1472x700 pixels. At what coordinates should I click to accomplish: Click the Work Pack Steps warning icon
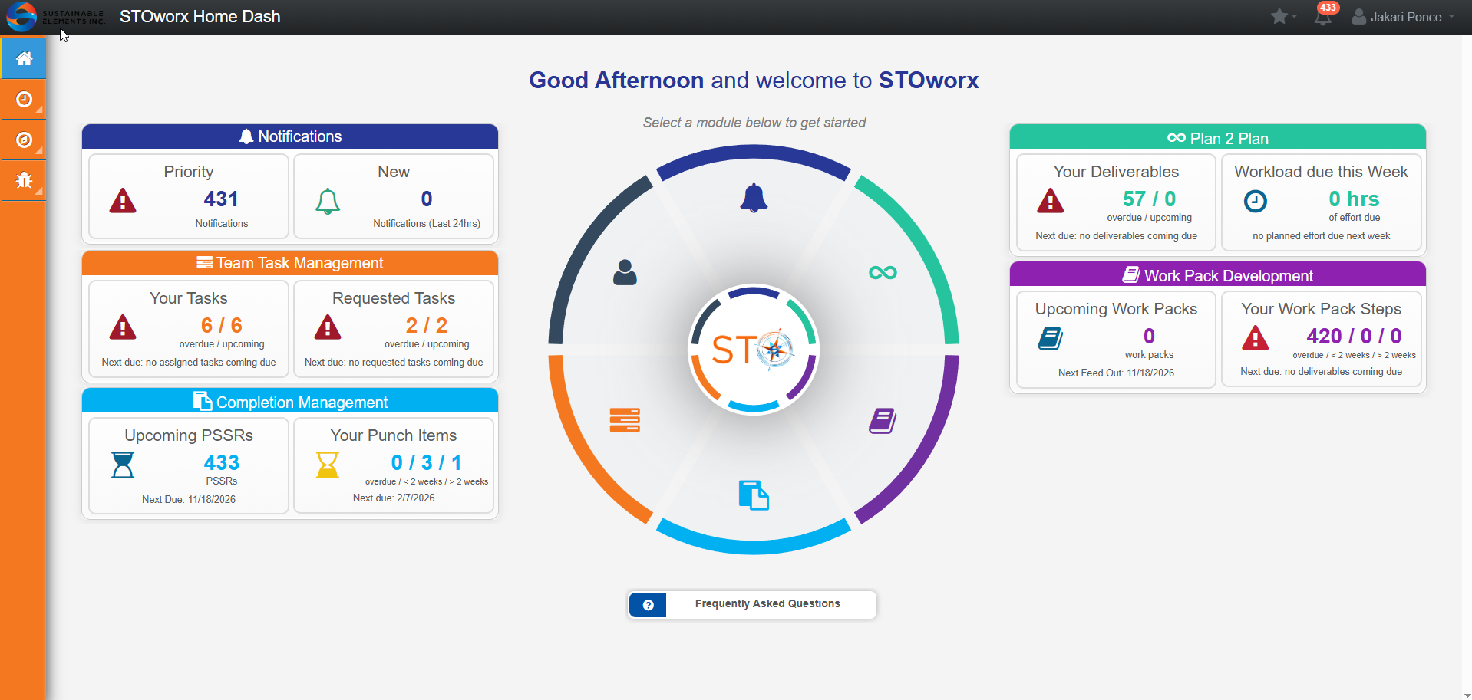pyautogui.click(x=1256, y=338)
